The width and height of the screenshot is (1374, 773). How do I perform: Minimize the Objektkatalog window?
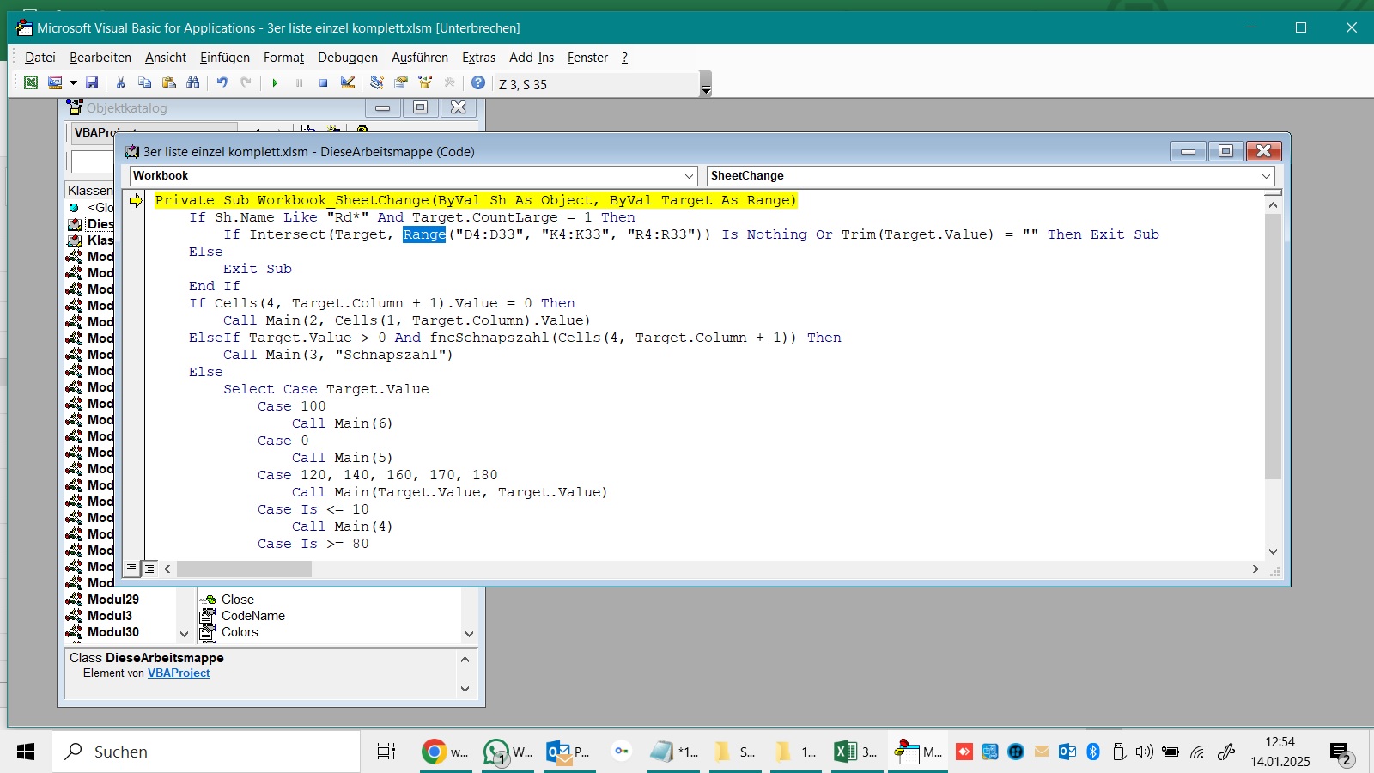coord(383,107)
